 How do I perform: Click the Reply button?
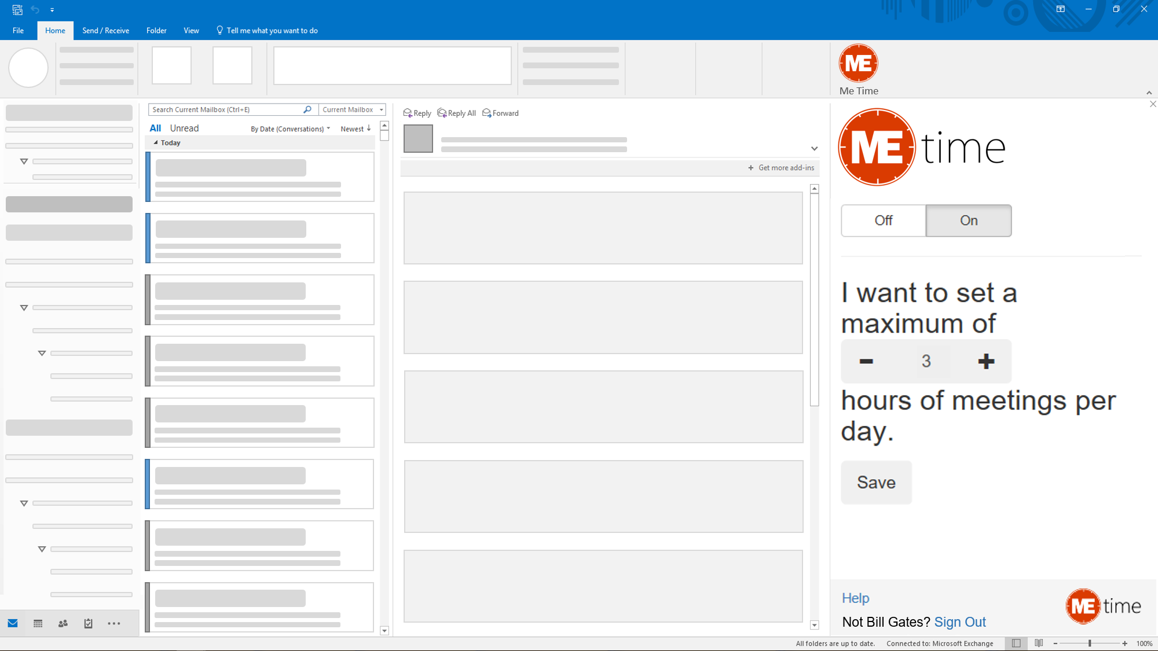pos(417,113)
